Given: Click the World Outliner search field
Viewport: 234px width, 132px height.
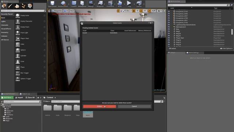Looking at the screenshot, I should click(199, 5).
